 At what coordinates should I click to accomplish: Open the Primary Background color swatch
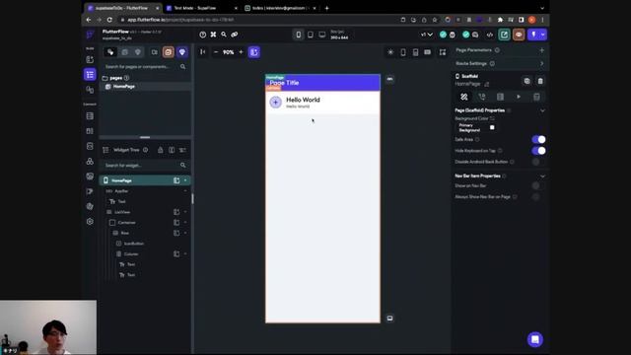pyautogui.click(x=492, y=127)
